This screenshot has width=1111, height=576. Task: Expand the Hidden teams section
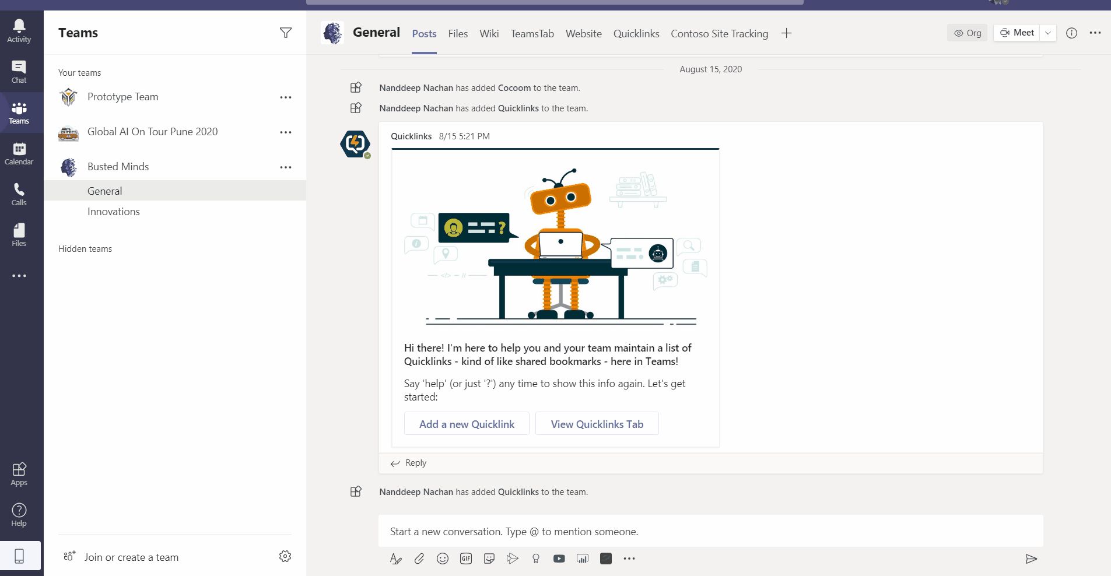coord(85,249)
